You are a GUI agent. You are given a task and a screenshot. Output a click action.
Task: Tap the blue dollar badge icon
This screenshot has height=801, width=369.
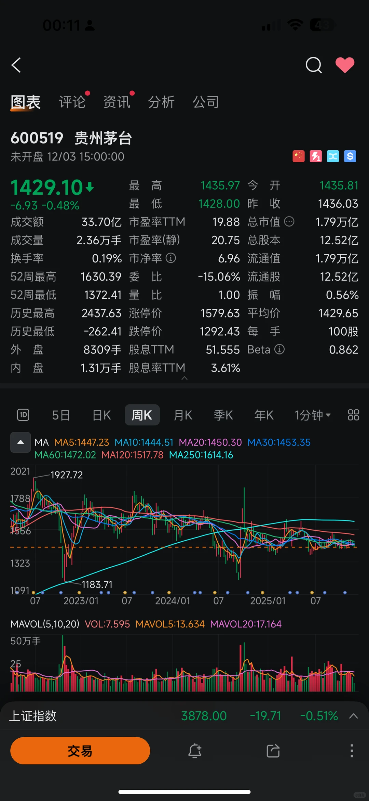[350, 156]
